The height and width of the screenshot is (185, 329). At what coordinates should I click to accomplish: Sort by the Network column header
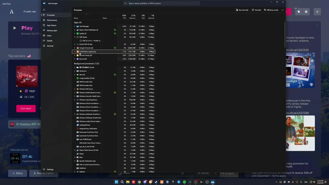coord(151,17)
